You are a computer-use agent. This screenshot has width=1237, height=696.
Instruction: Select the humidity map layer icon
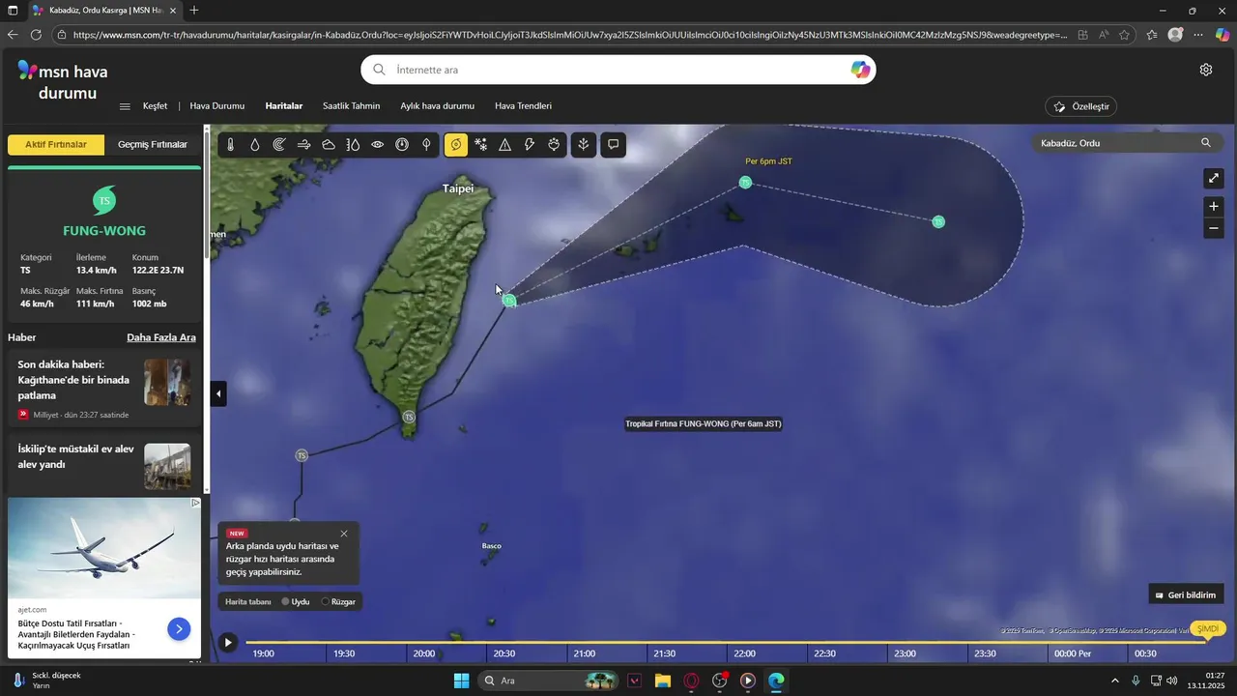pyautogui.click(x=353, y=145)
